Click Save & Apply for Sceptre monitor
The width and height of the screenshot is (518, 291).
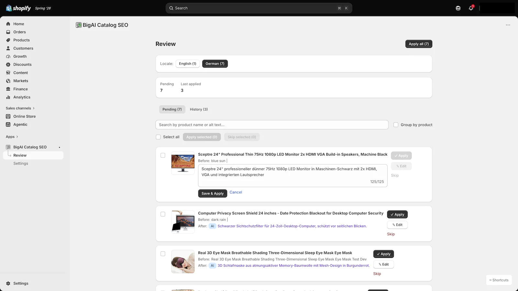coord(212,193)
